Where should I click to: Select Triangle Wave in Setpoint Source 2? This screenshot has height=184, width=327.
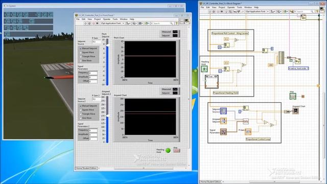[x=87, y=114]
